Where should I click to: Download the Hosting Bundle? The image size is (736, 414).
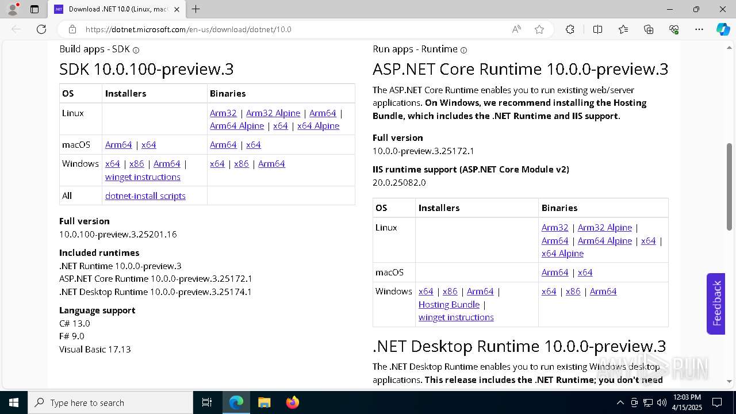[449, 304]
